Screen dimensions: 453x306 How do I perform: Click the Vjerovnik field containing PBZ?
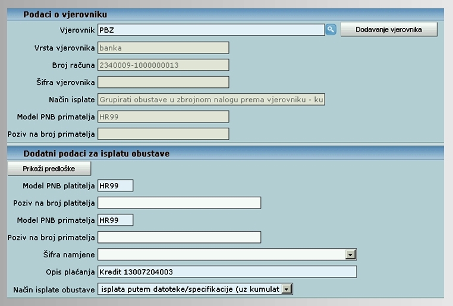(x=210, y=29)
